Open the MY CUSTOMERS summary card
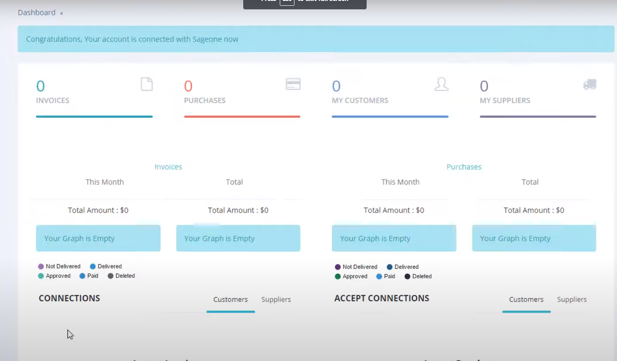The height and width of the screenshot is (361, 617). (x=390, y=97)
